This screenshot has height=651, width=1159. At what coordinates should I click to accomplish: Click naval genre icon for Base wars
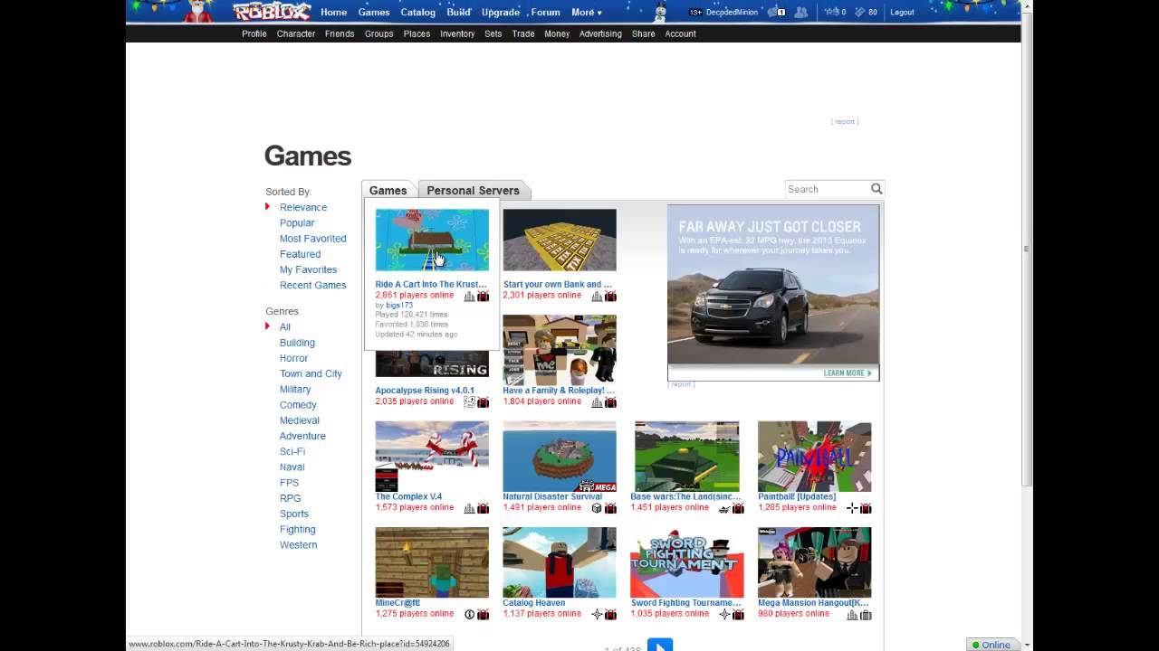(x=724, y=508)
